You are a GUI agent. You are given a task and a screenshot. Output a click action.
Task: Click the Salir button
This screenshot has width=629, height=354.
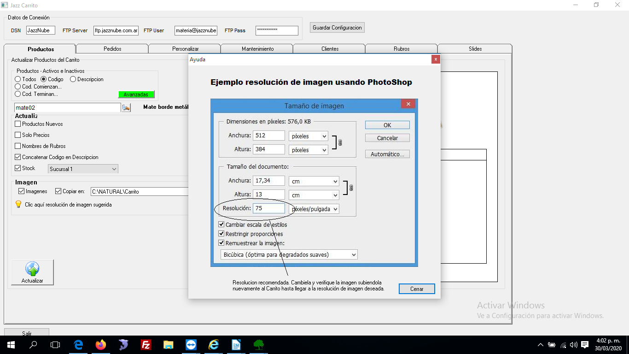(x=27, y=333)
